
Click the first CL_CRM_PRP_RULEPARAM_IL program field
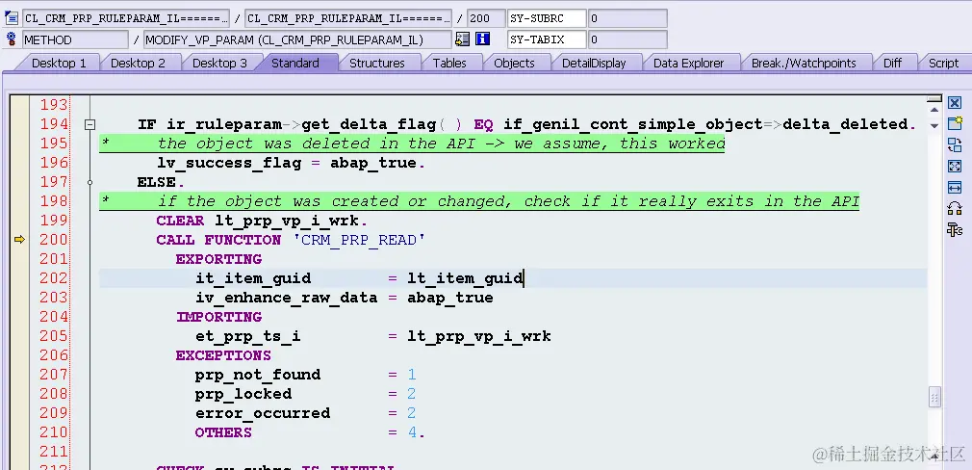tap(126, 18)
